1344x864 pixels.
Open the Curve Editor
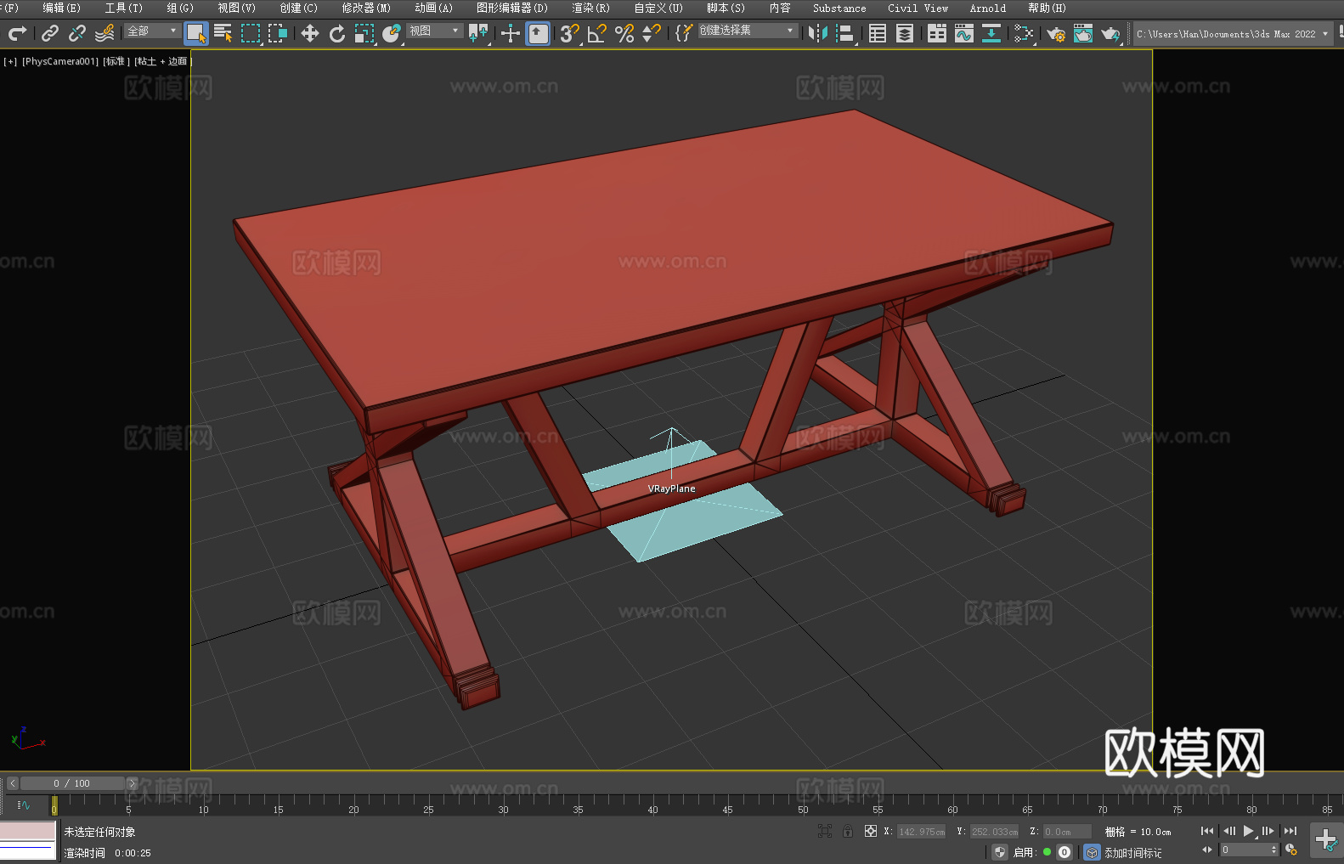[x=964, y=33]
